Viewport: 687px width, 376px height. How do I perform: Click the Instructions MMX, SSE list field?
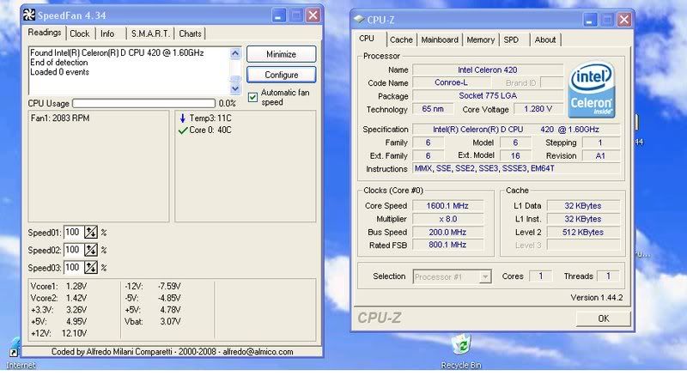coord(516,168)
